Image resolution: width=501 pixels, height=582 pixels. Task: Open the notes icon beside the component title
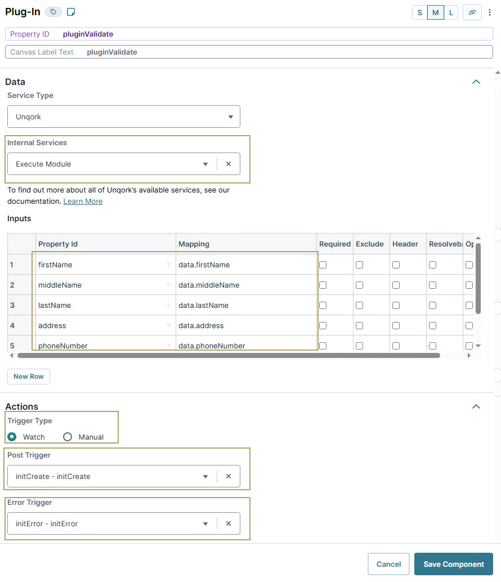click(70, 11)
